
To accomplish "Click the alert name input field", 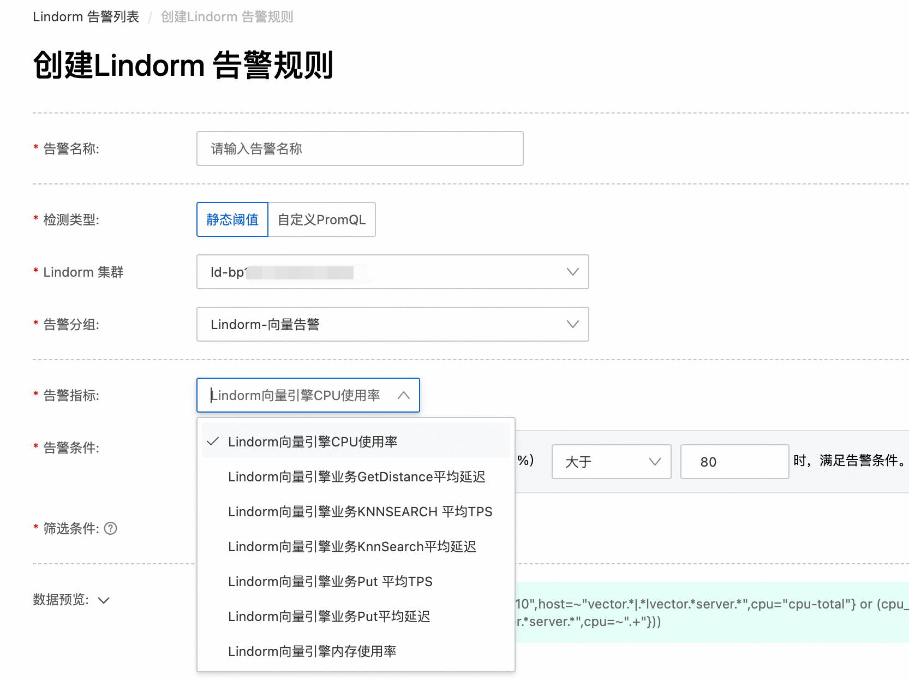I will pyautogui.click(x=360, y=148).
